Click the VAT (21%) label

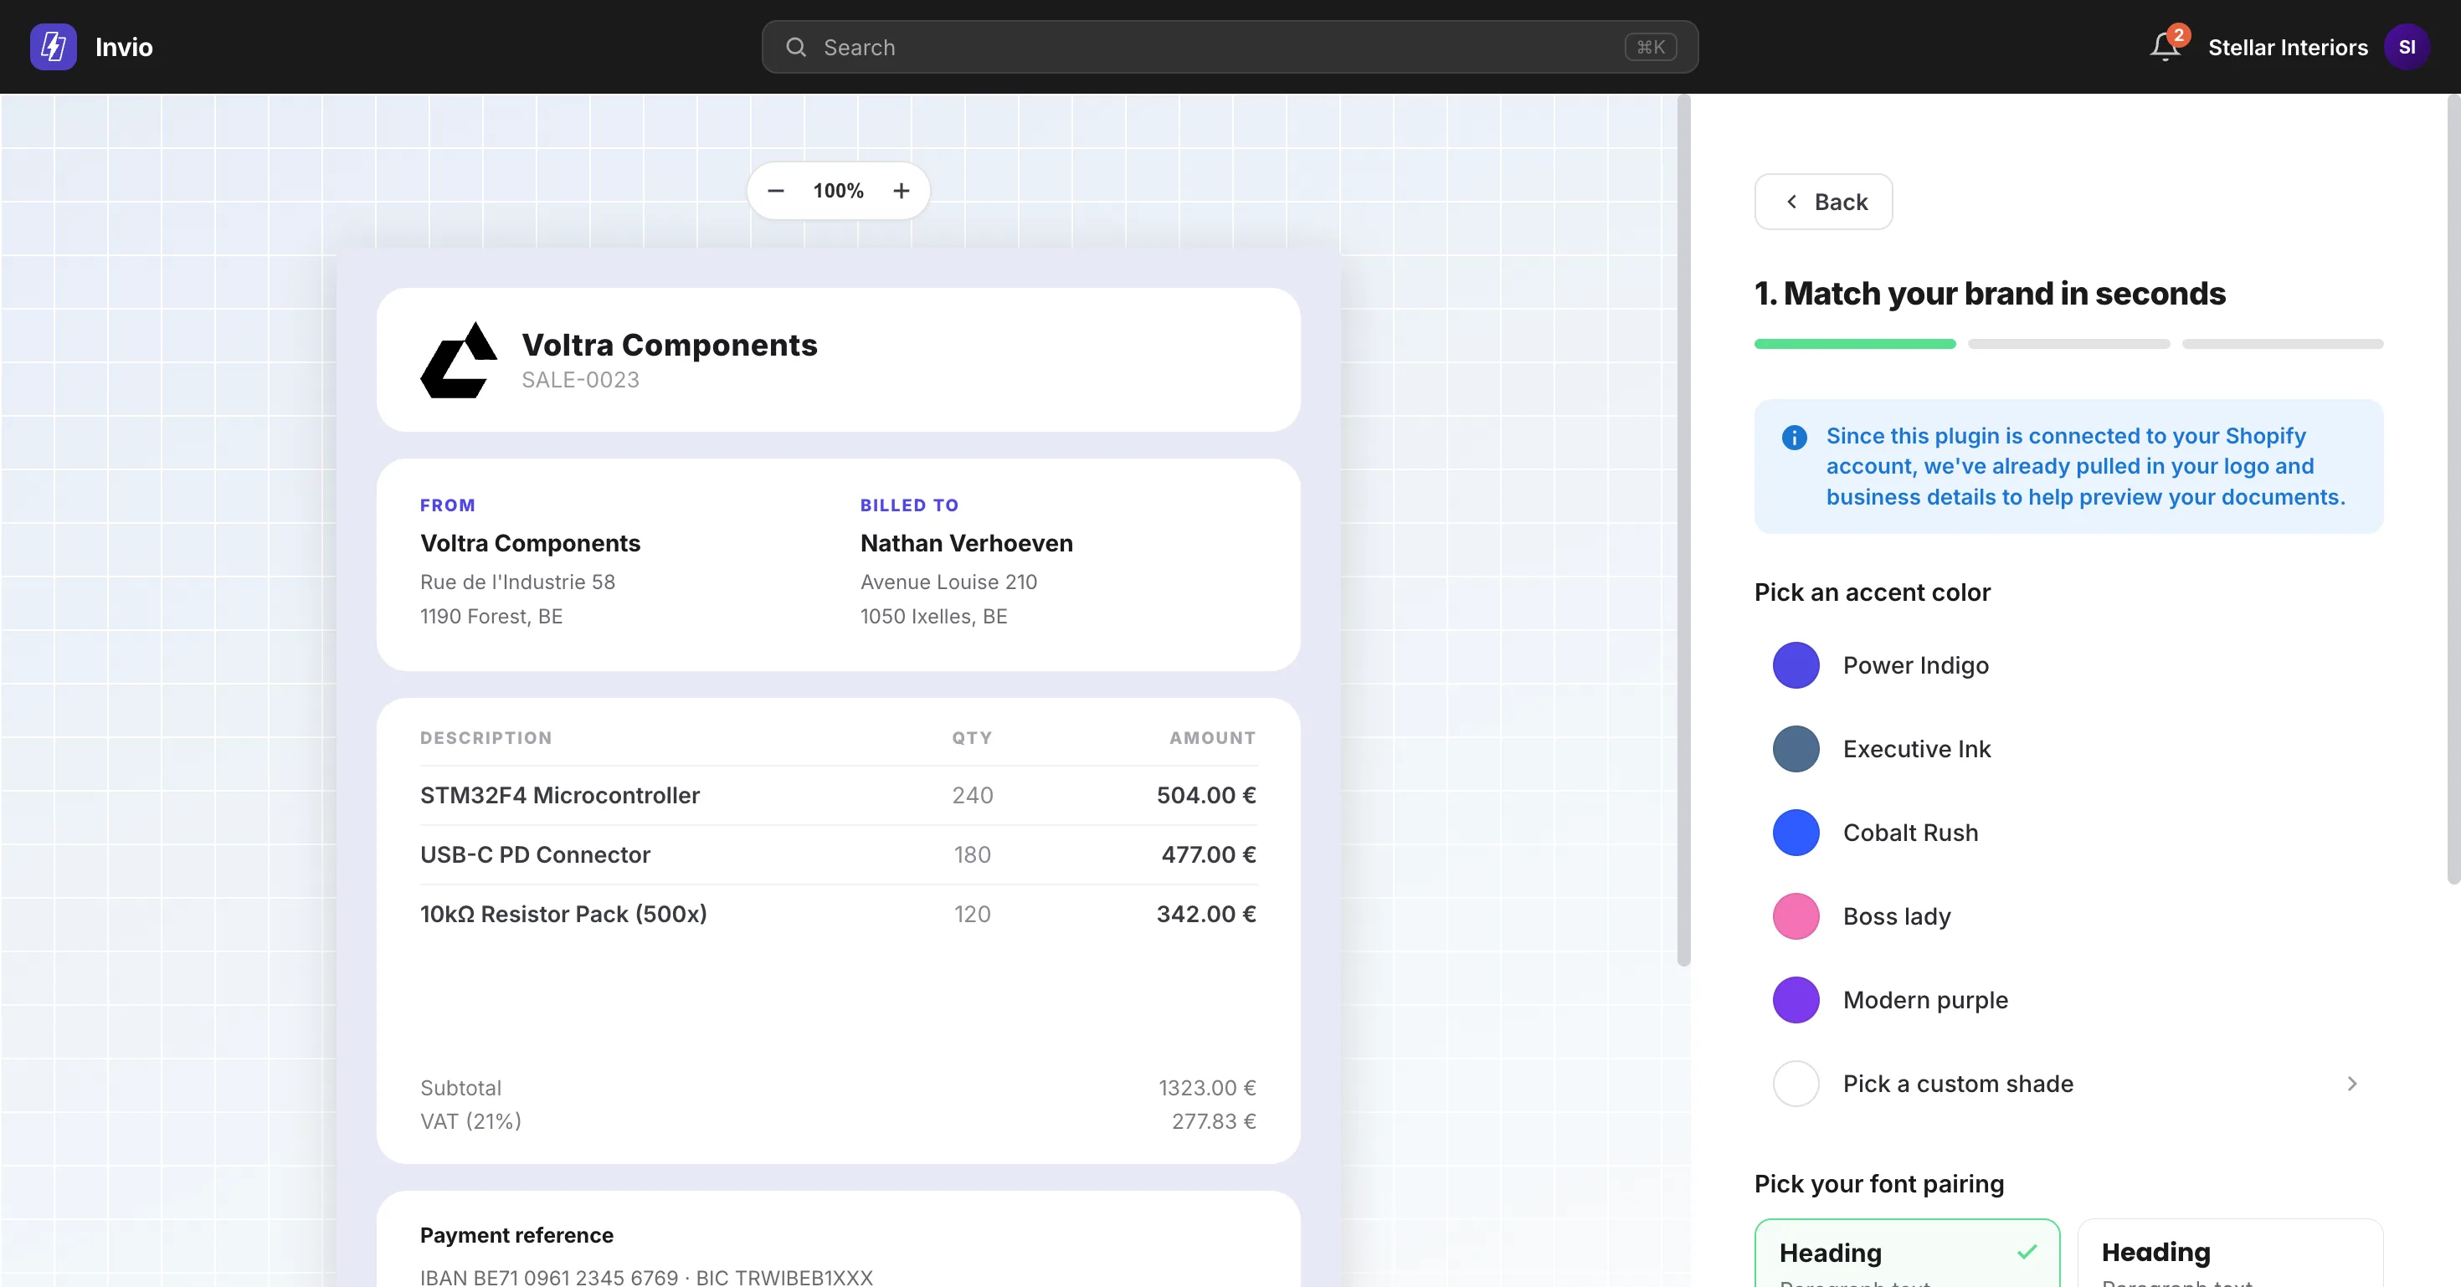[x=471, y=1122]
